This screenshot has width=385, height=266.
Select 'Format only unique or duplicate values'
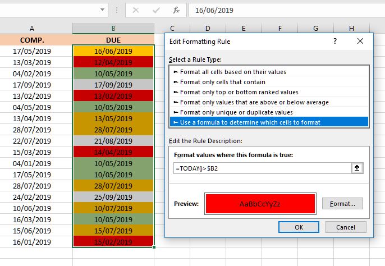[x=269, y=112]
